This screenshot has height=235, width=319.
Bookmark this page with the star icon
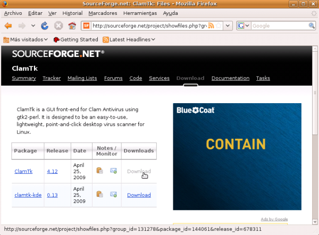coord(219,26)
